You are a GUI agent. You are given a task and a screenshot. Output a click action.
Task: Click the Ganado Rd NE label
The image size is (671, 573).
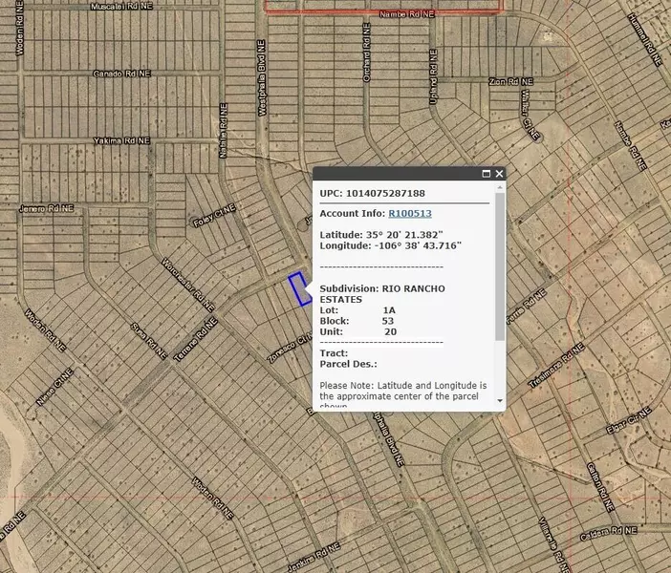(119, 74)
